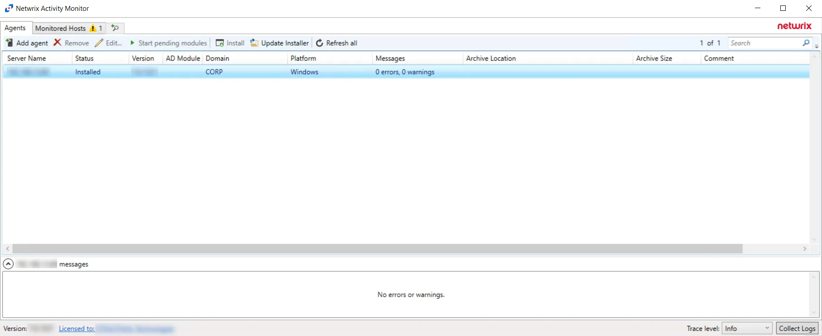Open the Trace level Info dropdown
Image resolution: width=822 pixels, height=336 pixels.
pos(747,329)
